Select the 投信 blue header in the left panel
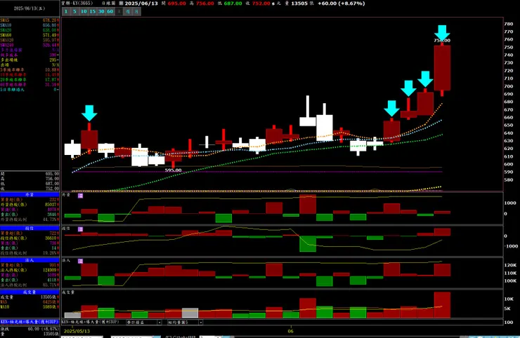The image size is (520, 338). (x=30, y=229)
